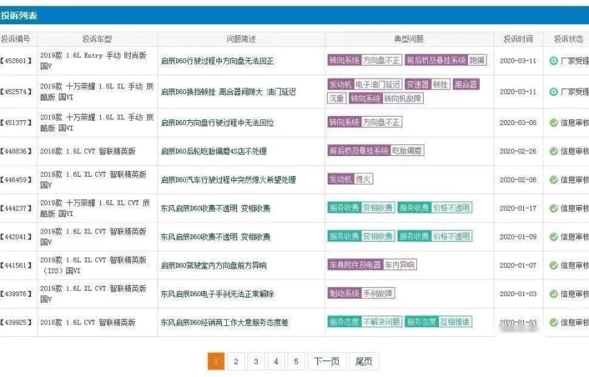
Task: Click 发动机 电子油门延迟 tag
Action: pos(365,84)
